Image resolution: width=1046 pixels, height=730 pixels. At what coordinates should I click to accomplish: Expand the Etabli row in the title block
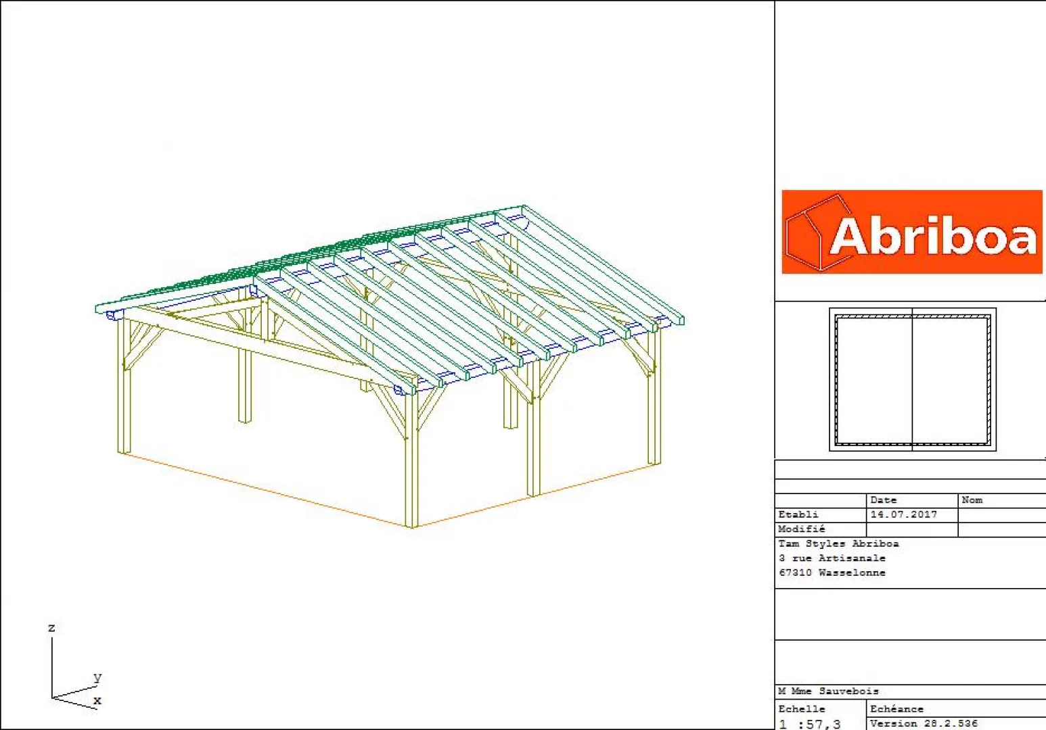point(798,514)
